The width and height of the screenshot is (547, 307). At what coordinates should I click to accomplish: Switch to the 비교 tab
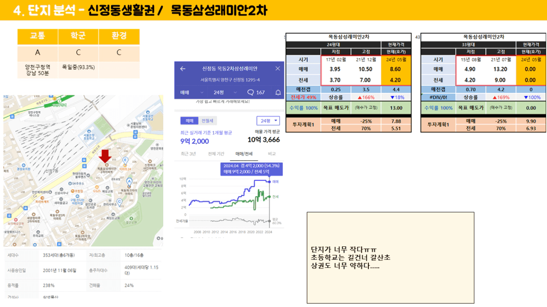tap(272, 154)
